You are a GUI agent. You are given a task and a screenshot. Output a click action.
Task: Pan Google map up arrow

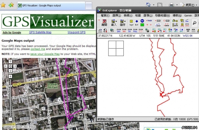click(10, 62)
